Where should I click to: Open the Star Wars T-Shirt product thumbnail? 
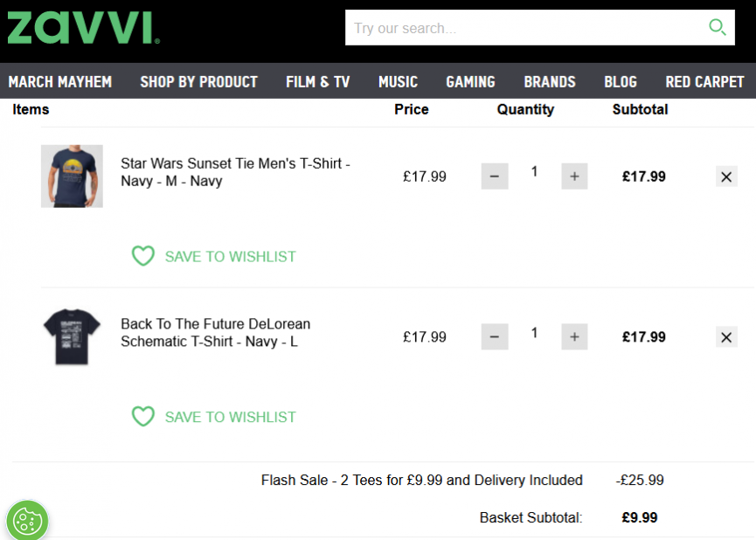72,176
